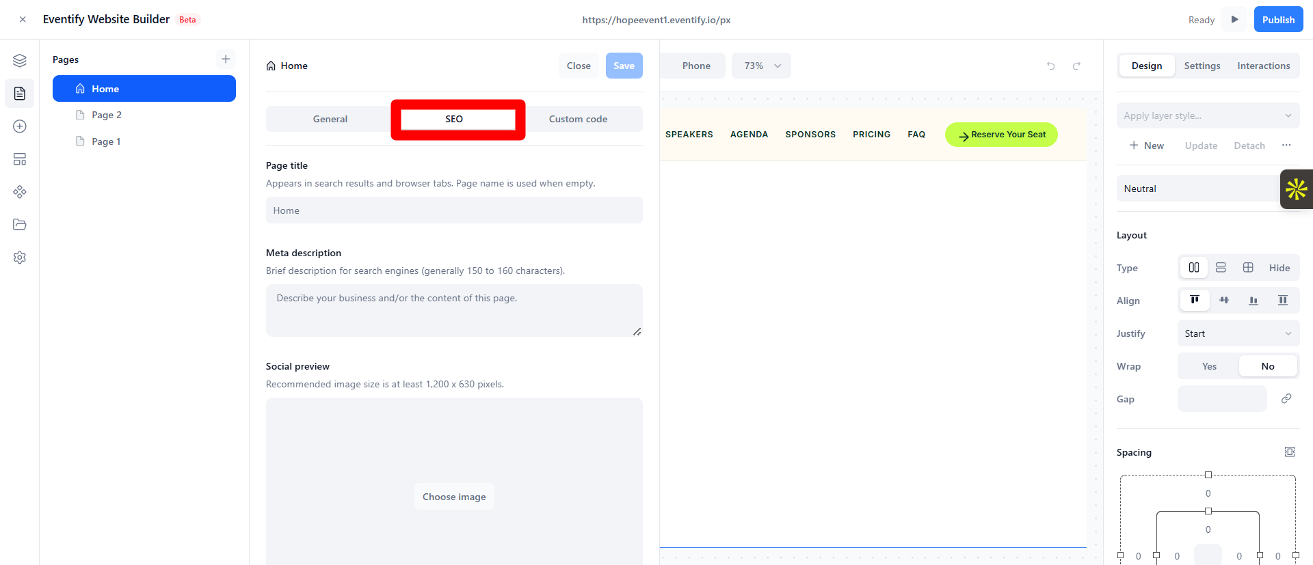Click the top margin spacing handle
This screenshot has width=1313, height=565.
click(1208, 475)
